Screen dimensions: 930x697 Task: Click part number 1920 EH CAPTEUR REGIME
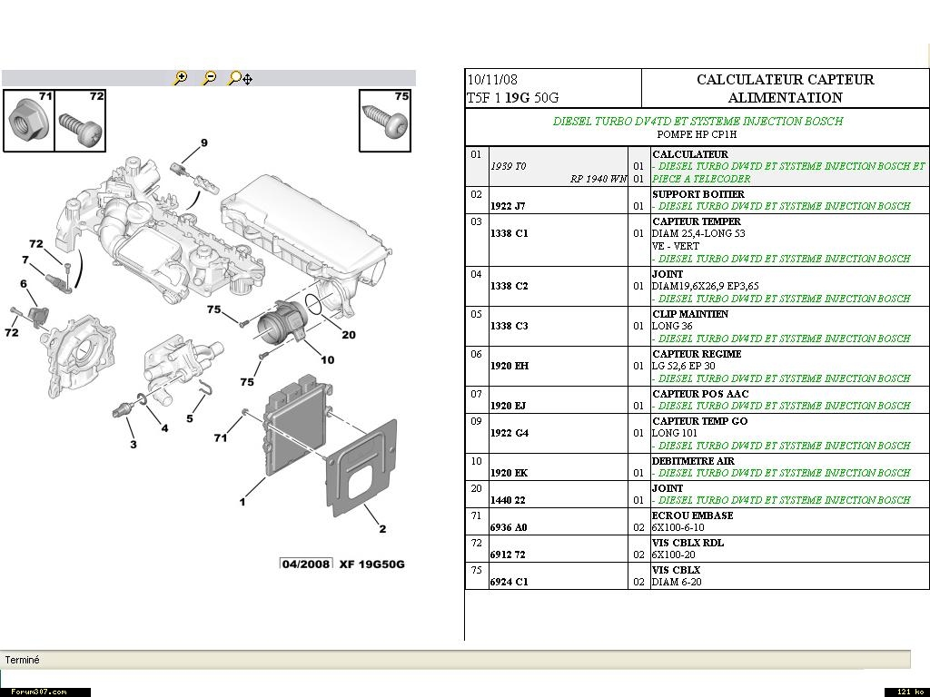coord(509,366)
